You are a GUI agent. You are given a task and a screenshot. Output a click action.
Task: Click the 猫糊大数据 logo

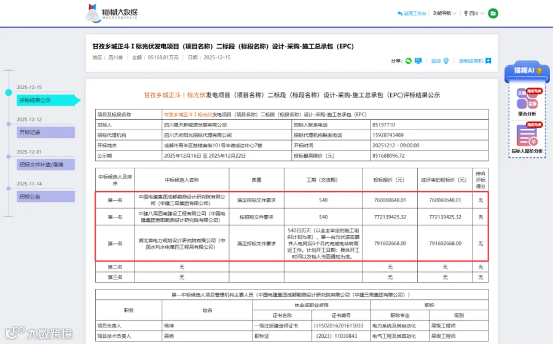click(x=111, y=13)
